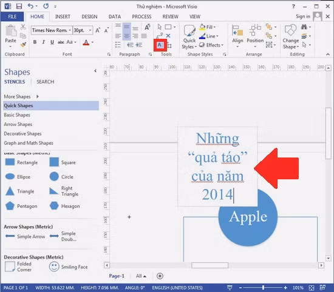Image resolution: width=334 pixels, height=292 pixels.
Task: Click the Cut scissors icon
Action: pyautogui.click(x=23, y=27)
